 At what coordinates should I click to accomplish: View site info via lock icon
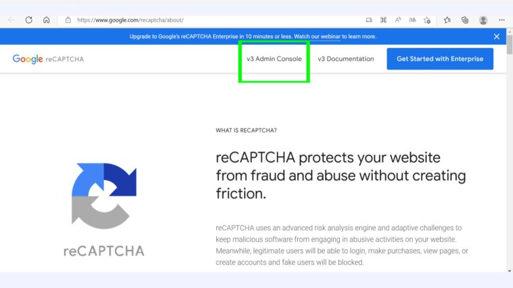tap(68, 20)
